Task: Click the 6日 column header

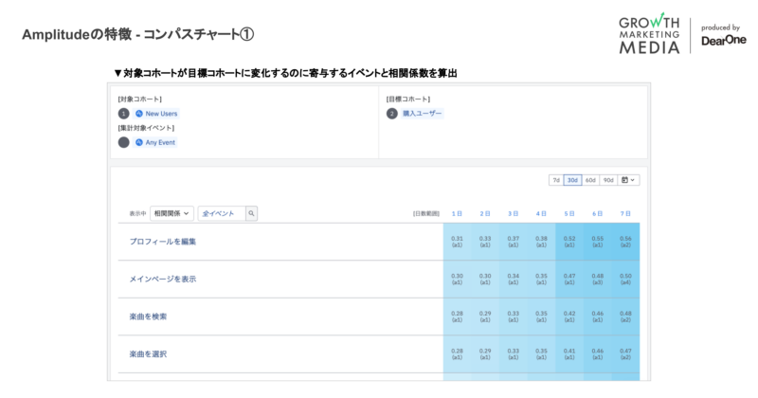Action: 598,213
